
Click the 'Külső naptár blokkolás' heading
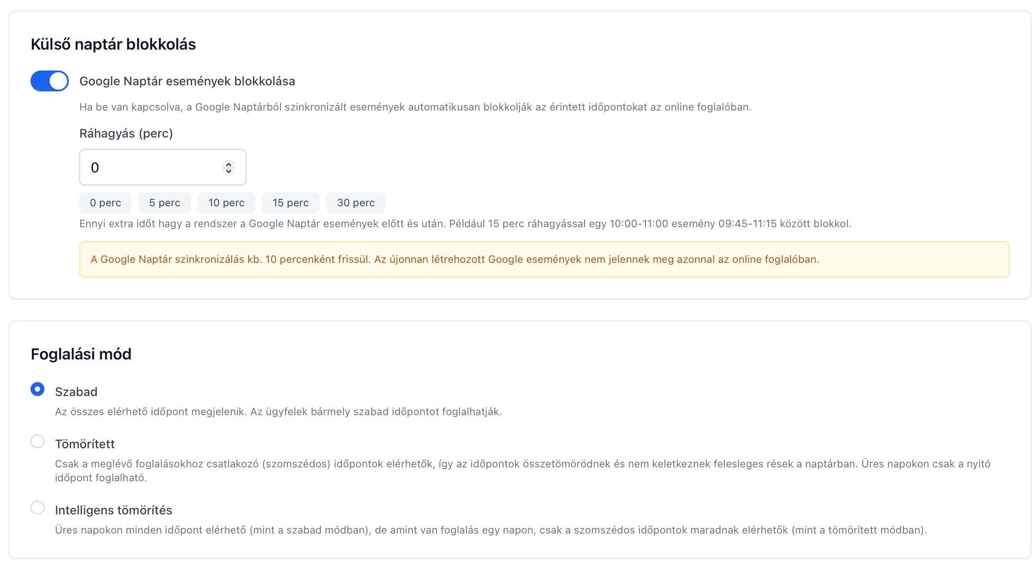coord(113,44)
